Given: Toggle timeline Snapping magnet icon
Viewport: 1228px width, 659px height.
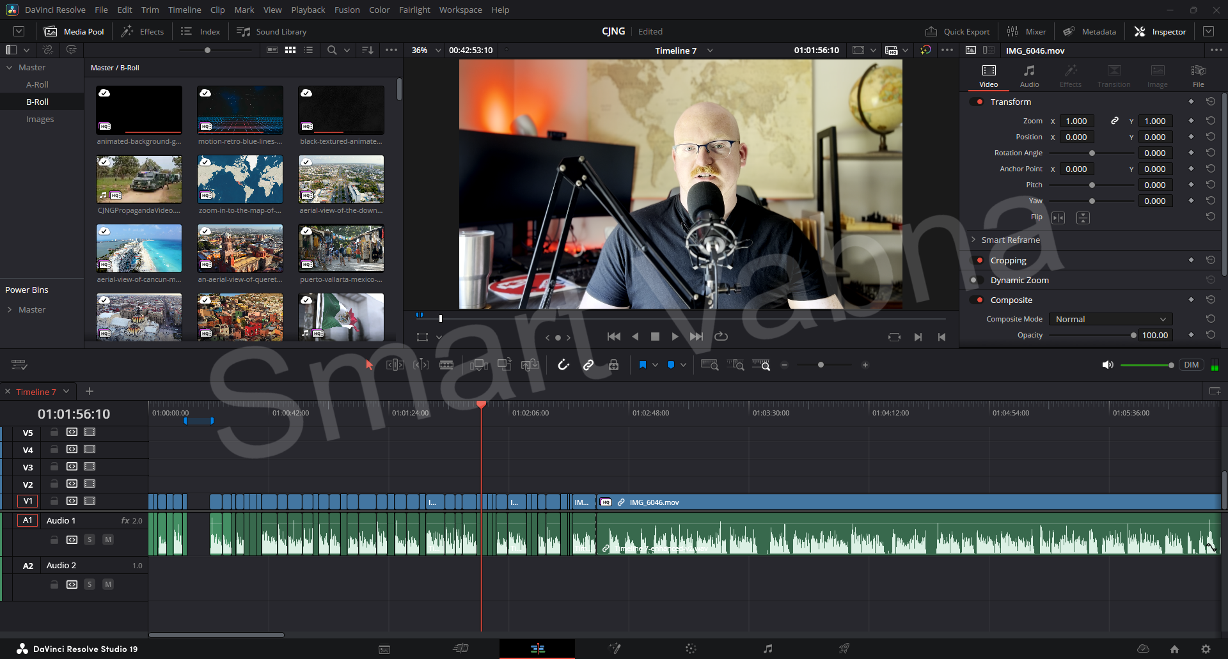Looking at the screenshot, I should 563,365.
